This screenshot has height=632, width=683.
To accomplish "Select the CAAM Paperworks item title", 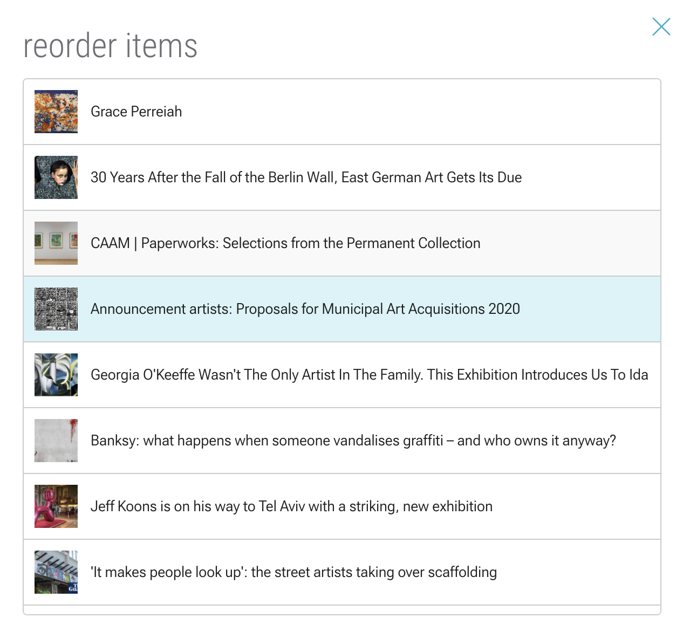I will click(285, 243).
